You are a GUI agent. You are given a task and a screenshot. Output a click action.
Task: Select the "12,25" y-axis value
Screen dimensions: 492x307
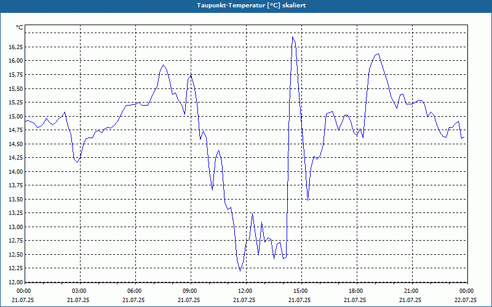pyautogui.click(x=15, y=268)
